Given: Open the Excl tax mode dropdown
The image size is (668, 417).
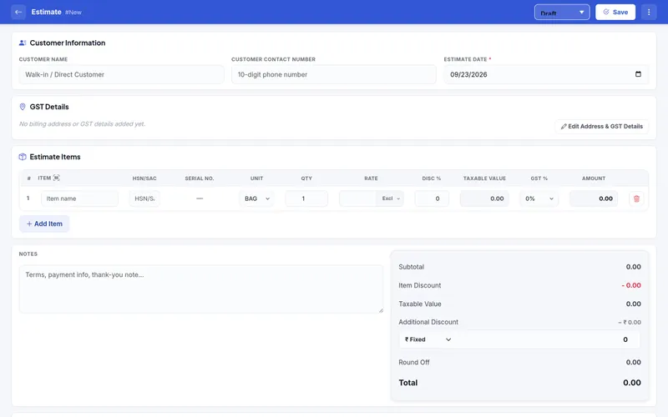Looking at the screenshot, I should pyautogui.click(x=390, y=198).
